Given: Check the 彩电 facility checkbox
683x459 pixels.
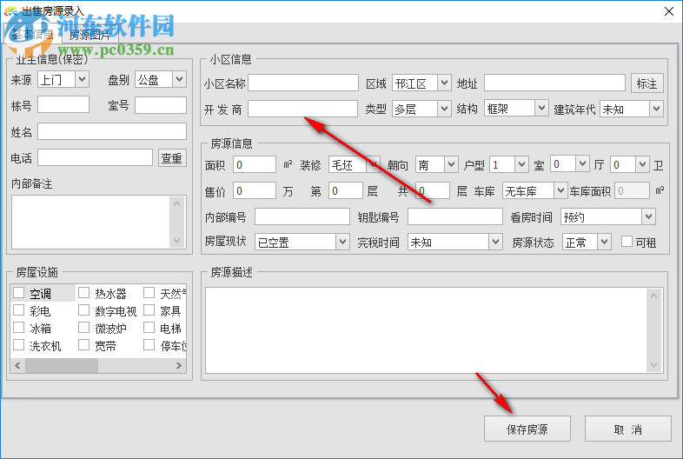Looking at the screenshot, I should tap(19, 310).
